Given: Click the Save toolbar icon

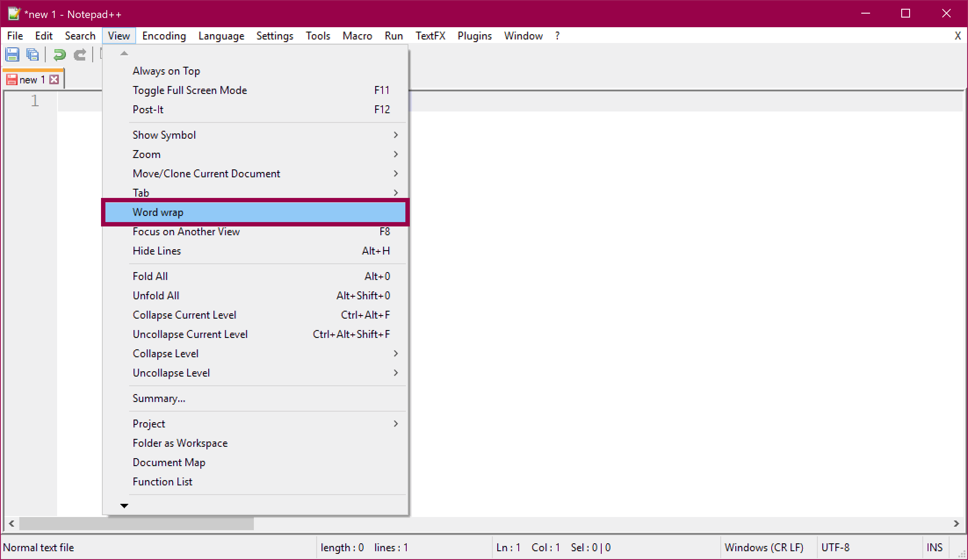Looking at the screenshot, I should tap(12, 55).
